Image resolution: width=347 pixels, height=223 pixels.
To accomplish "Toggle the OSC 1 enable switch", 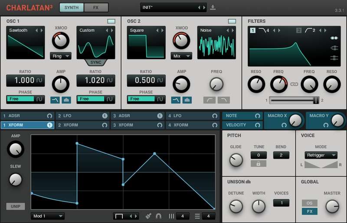I will coord(111,21).
